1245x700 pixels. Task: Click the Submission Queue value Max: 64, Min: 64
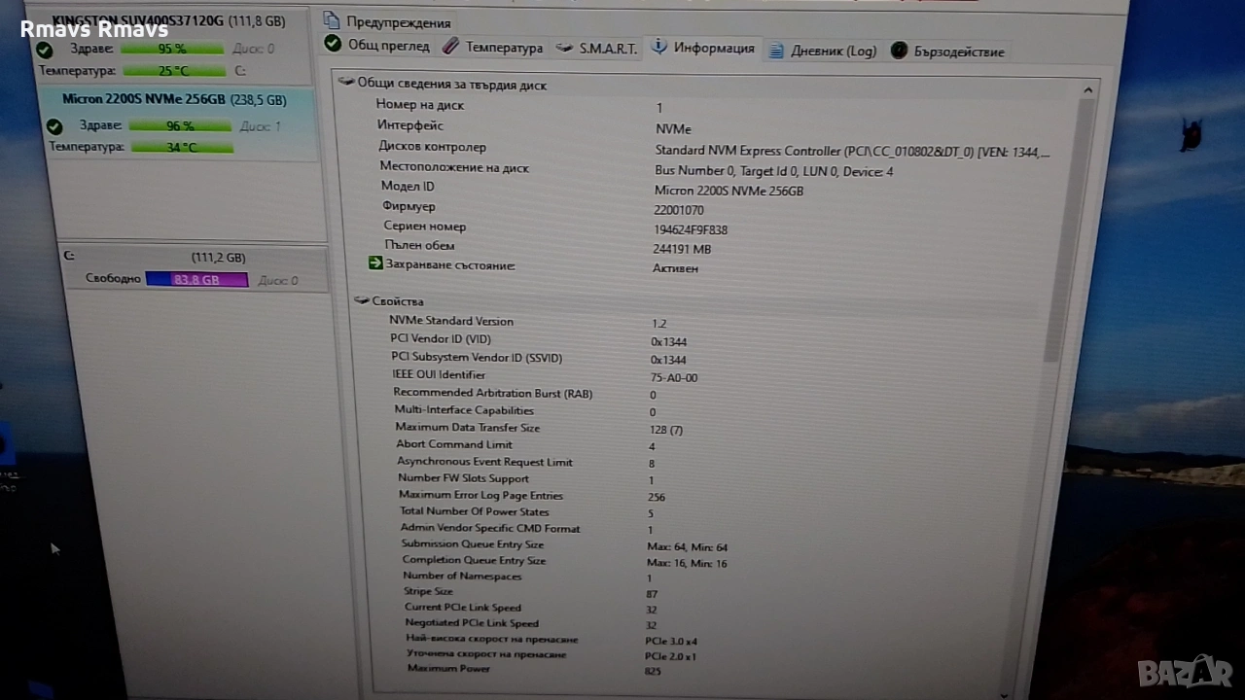[687, 547]
